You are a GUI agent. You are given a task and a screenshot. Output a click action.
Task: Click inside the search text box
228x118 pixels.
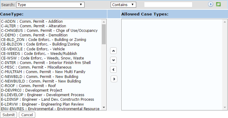coord(168,5)
